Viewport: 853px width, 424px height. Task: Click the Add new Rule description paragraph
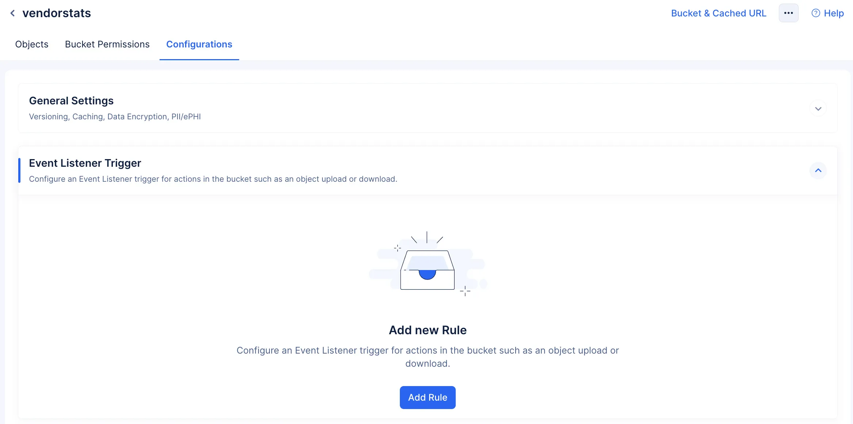[428, 357]
